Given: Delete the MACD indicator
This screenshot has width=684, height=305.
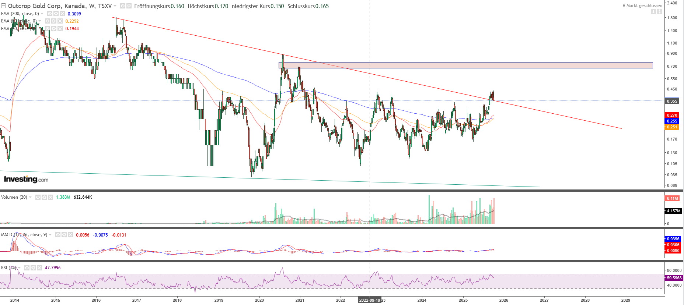Looking at the screenshot, I should pyautogui.click(x=70, y=235).
